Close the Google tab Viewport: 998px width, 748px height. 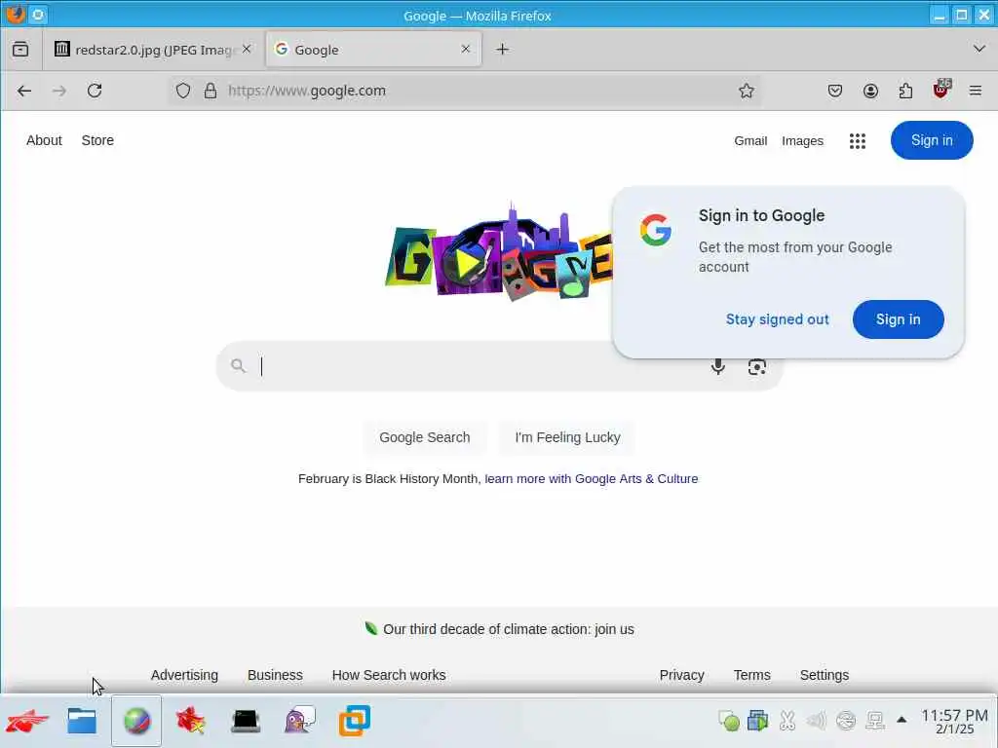pos(466,49)
